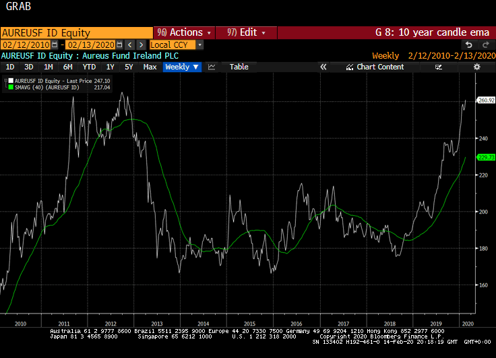
Task: Select the 5Y time range tab
Action: 128,67
